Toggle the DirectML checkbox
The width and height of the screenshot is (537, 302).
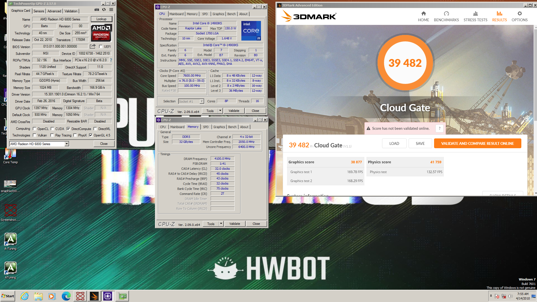95,129
